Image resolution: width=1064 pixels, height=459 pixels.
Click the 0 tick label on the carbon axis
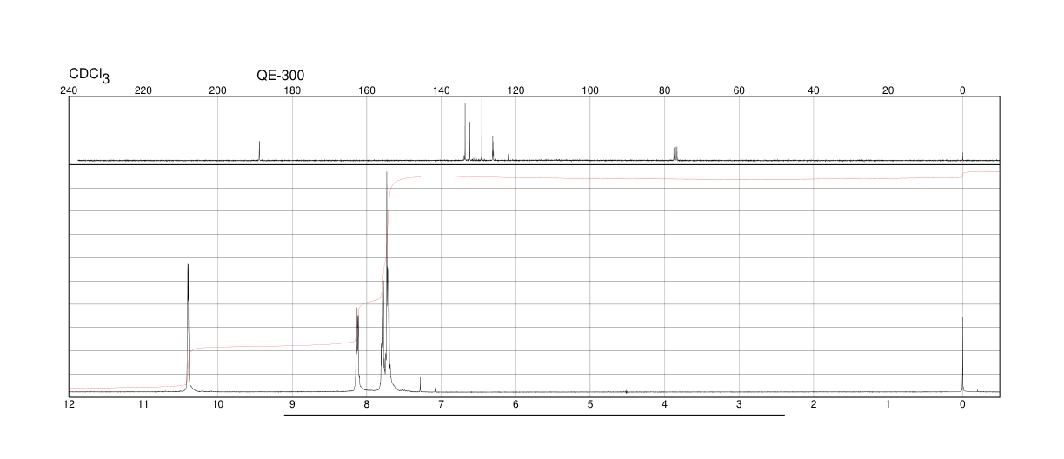pos(962,90)
